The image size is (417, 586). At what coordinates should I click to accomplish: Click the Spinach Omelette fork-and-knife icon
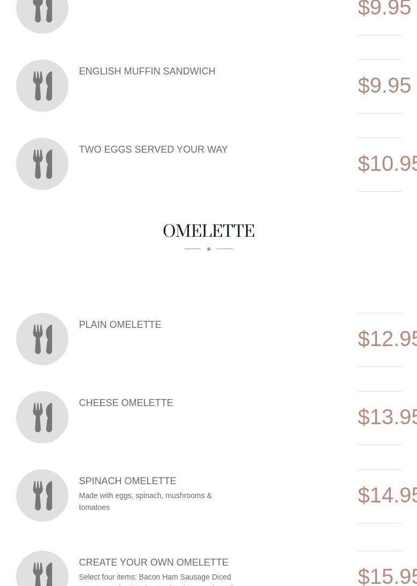(42, 495)
